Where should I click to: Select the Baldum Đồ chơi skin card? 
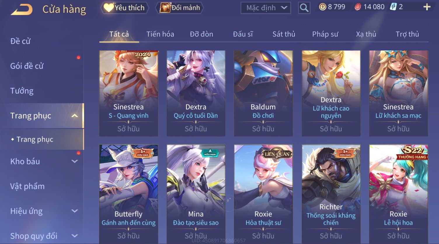pyautogui.click(x=263, y=93)
